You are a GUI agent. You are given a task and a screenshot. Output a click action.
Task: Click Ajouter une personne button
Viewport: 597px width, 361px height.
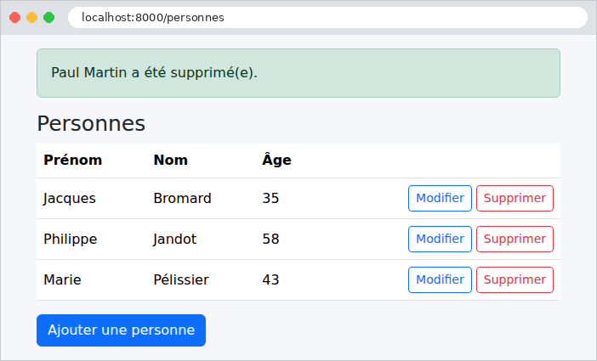tap(121, 330)
